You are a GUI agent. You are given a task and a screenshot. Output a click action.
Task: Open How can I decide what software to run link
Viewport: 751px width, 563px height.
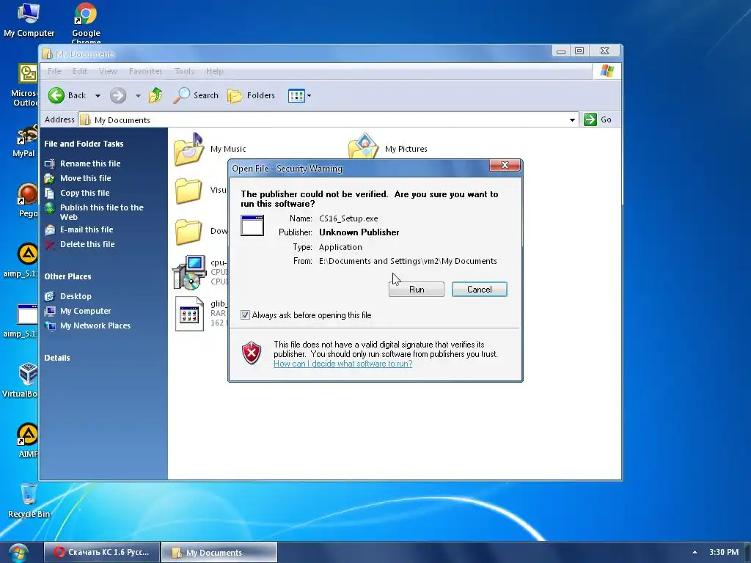pyautogui.click(x=343, y=364)
